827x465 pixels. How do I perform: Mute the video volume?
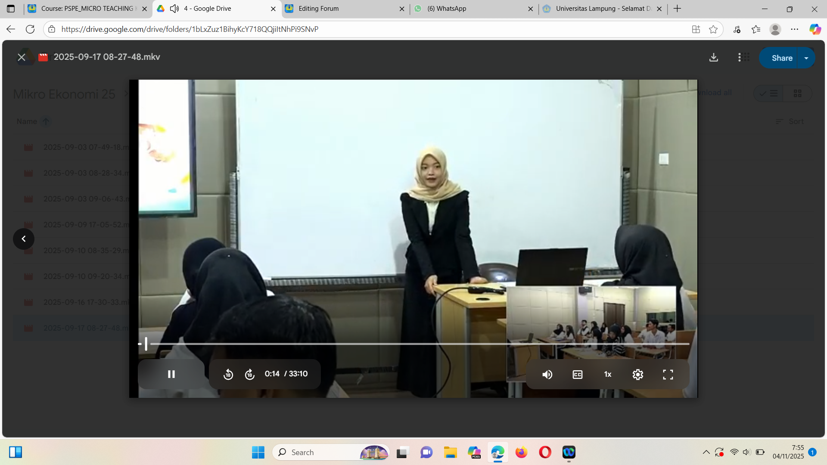pos(547,375)
